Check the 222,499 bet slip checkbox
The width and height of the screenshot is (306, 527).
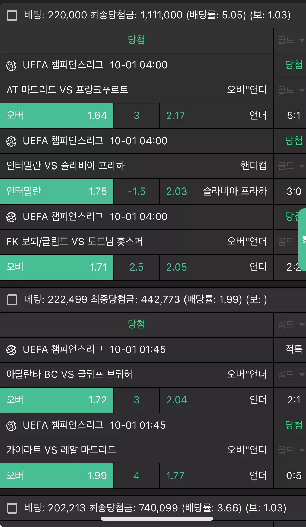(x=12, y=300)
